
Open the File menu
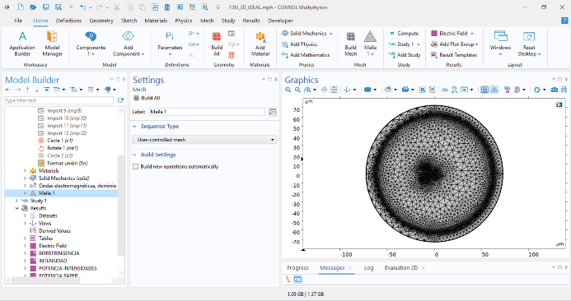click(x=18, y=21)
